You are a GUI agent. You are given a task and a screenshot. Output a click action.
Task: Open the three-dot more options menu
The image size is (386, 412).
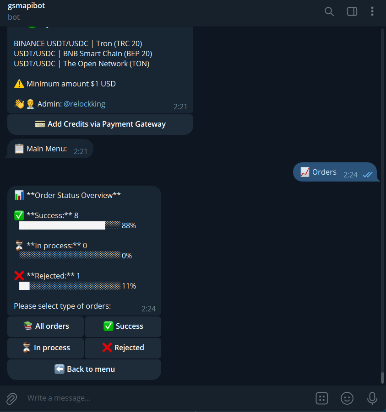[372, 11]
